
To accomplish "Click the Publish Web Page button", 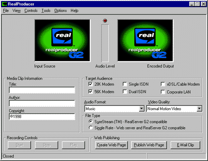I will click(x=149, y=145).
